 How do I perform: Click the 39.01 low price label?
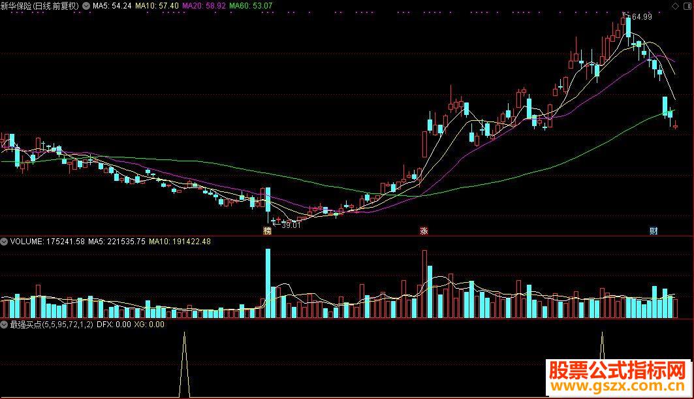coord(291,225)
